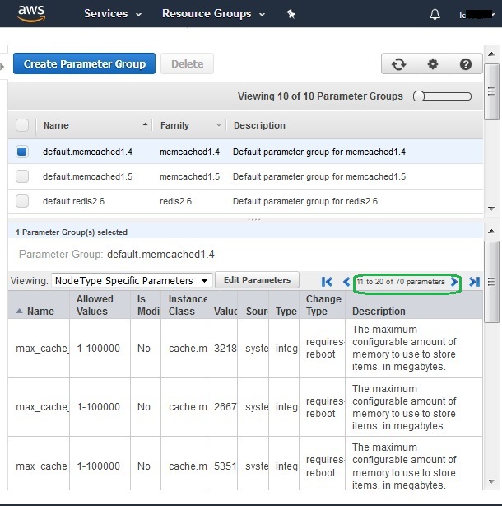Open the notifications bell
Screen dimensions: 502x506
click(x=435, y=14)
